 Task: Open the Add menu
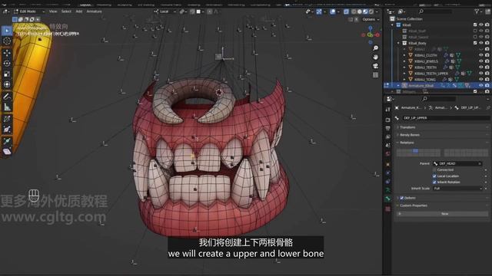coord(78,11)
